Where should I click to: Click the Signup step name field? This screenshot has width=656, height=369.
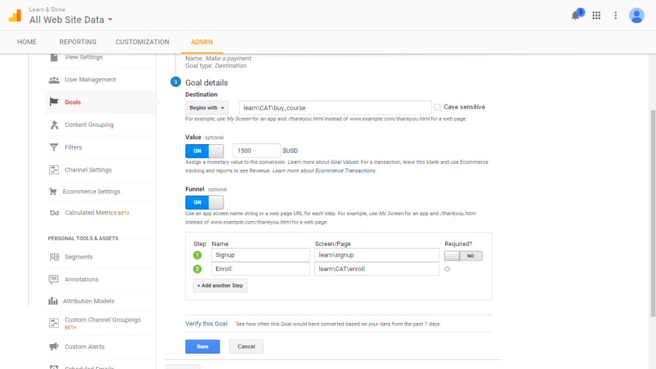point(260,255)
